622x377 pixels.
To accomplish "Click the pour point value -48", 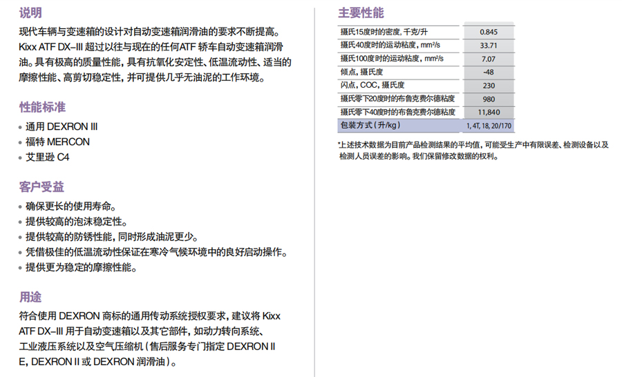I will [489, 72].
